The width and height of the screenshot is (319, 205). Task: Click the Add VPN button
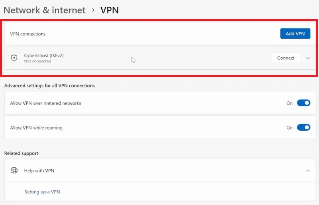pyautogui.click(x=295, y=34)
